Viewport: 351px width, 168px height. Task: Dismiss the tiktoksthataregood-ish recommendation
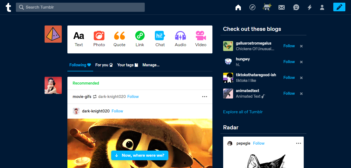pyautogui.click(x=301, y=78)
